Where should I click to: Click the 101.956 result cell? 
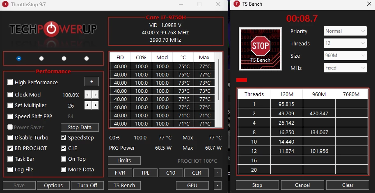click(319, 151)
